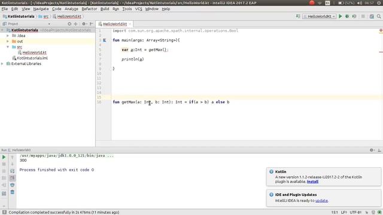This screenshot has height=215, width=383.
Task: Stop process in the Run panel
Action: click(4, 164)
